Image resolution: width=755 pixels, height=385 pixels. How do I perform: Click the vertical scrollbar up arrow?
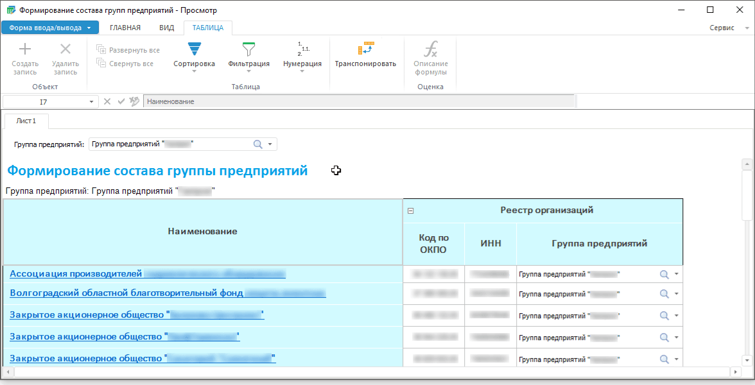click(747, 164)
